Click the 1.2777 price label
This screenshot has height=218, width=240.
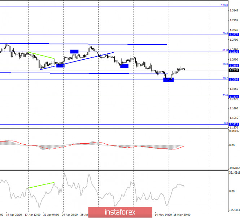(x=234, y=35)
